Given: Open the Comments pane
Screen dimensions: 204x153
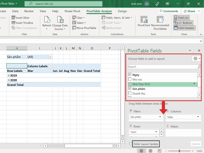Looking at the screenshot, I should (169, 11).
